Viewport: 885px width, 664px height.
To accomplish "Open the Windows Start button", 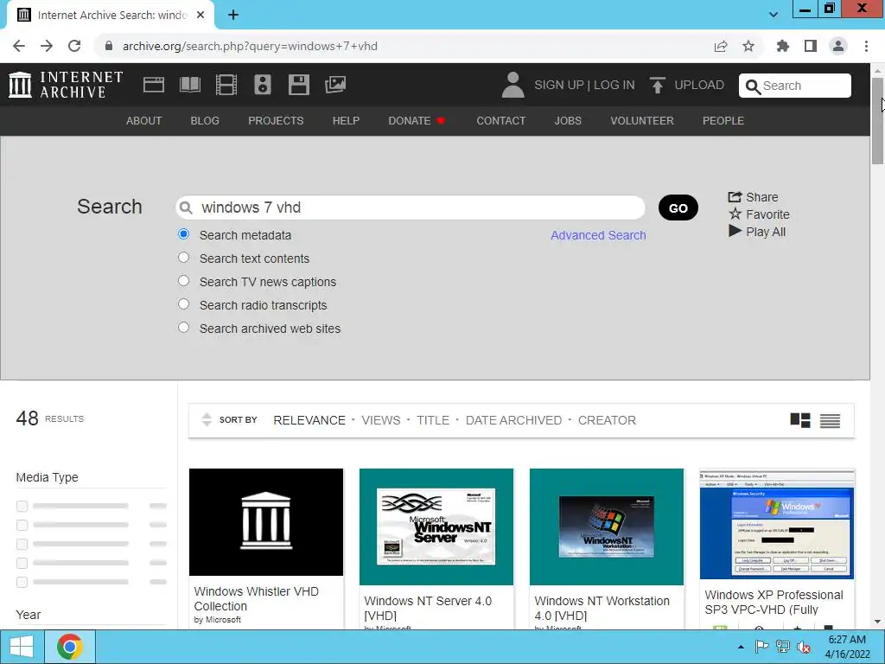I will click(22, 647).
